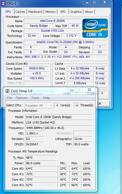Minimize the CPU-Z window
This screenshot has height=194, width=122.
click(x=87, y=2)
